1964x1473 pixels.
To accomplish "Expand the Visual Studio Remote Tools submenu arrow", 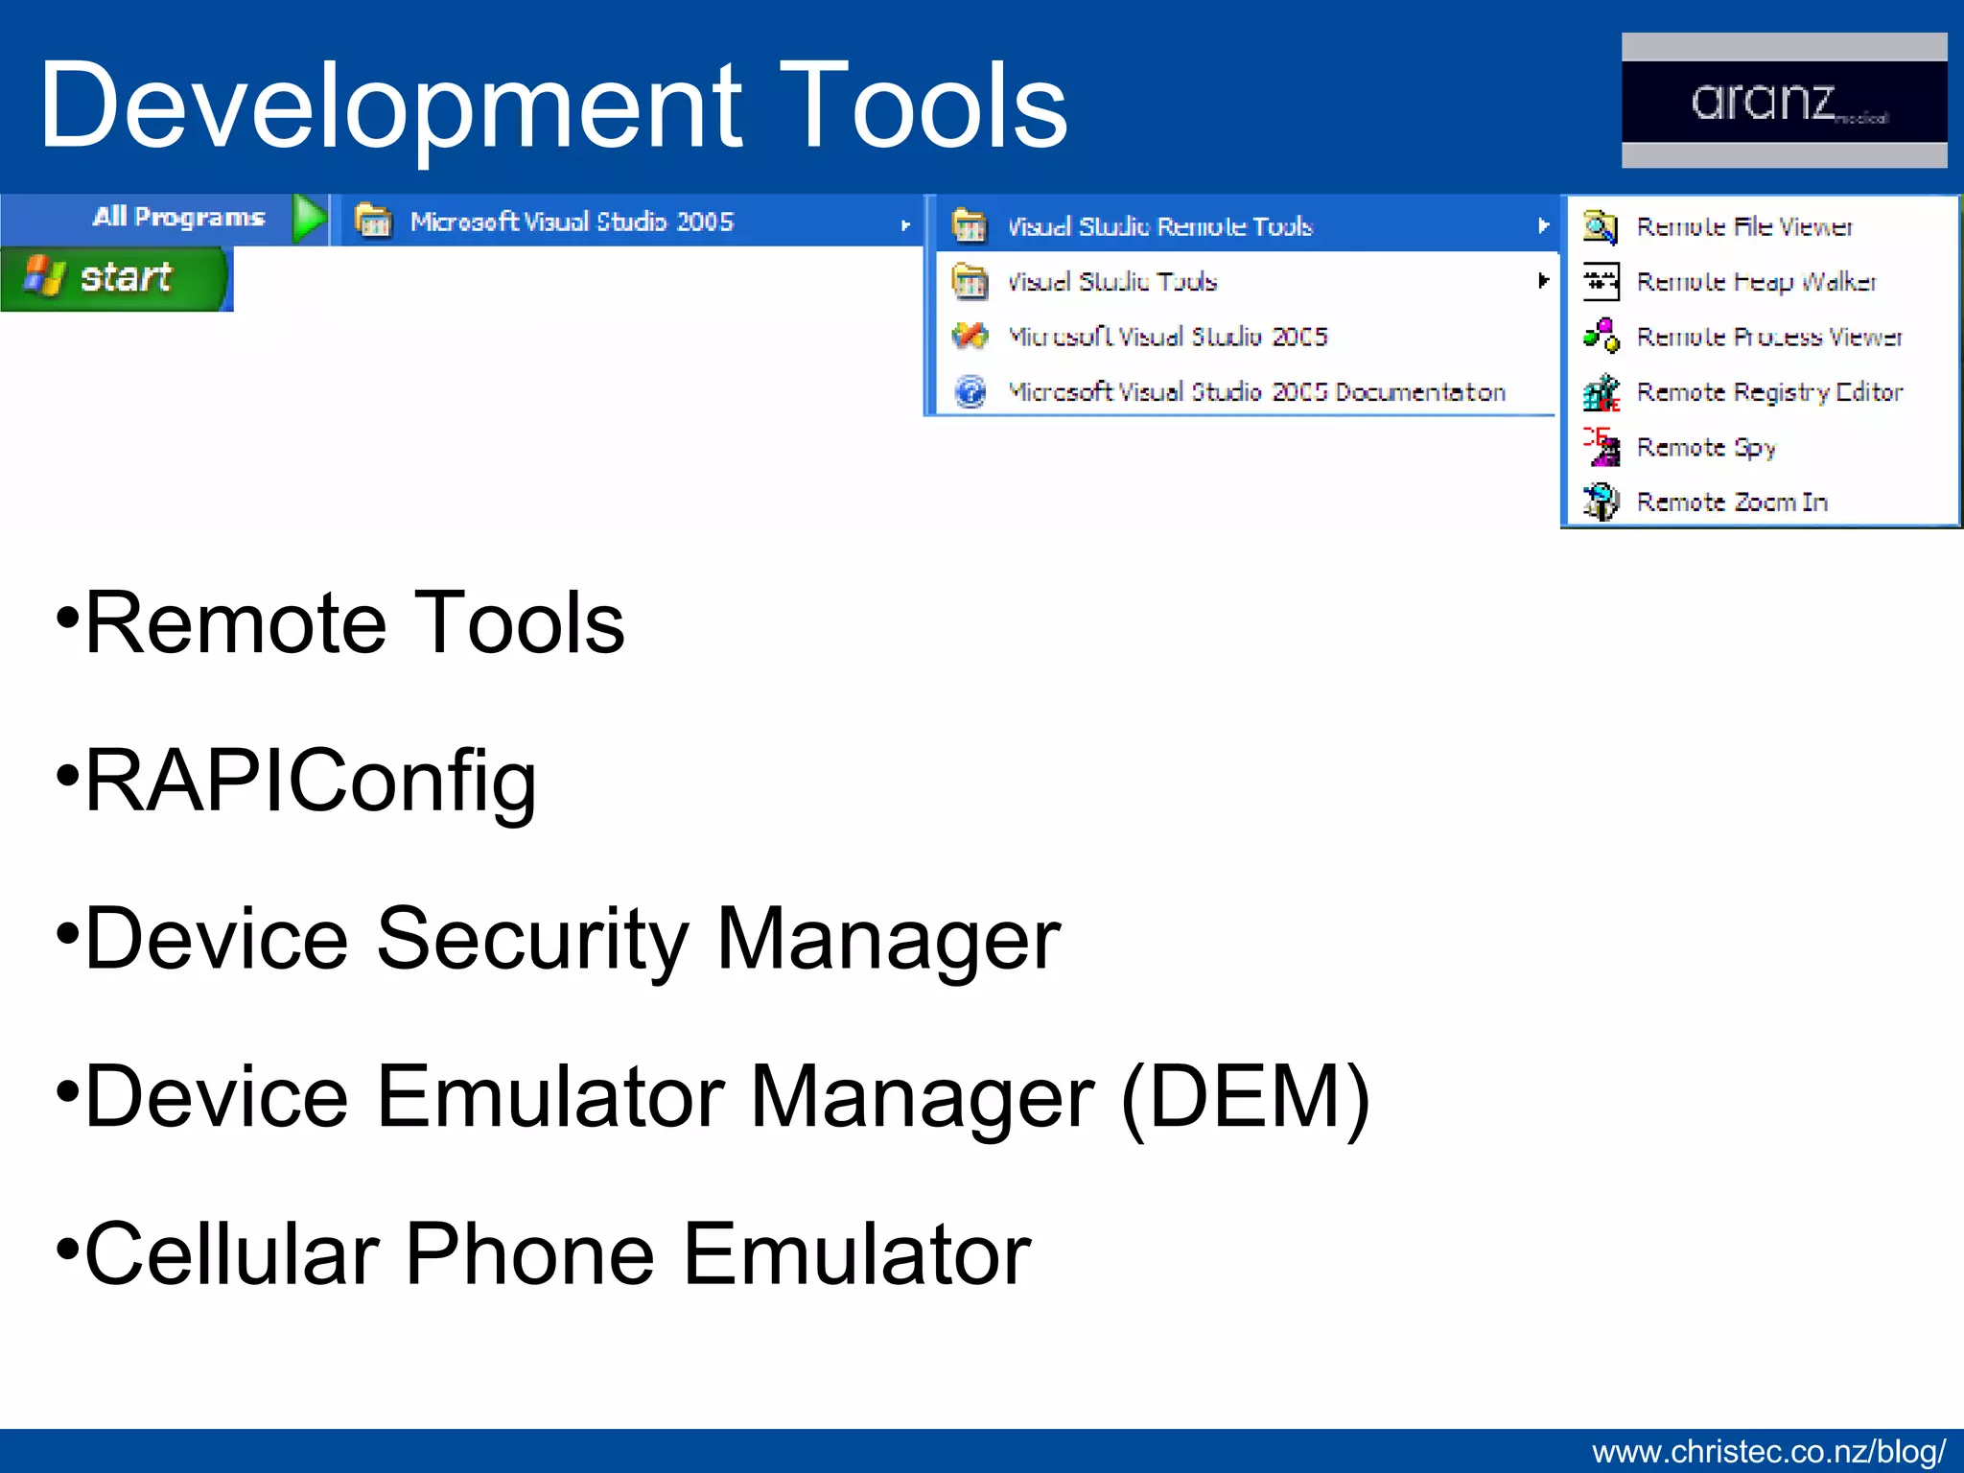I will tap(1542, 225).
